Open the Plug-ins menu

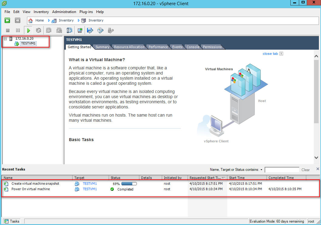(x=86, y=12)
